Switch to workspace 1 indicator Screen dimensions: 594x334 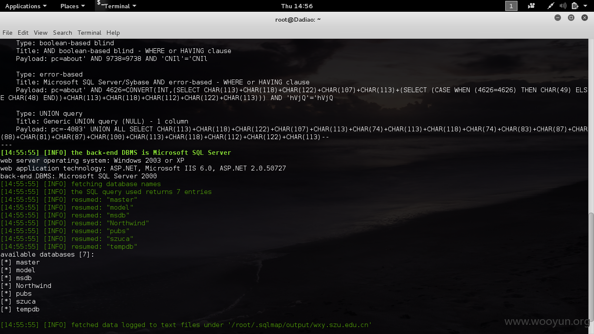tap(511, 6)
